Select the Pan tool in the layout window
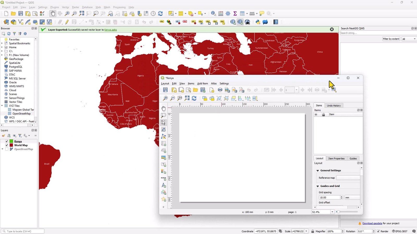This screenshot has height=234, width=417. 164,109
